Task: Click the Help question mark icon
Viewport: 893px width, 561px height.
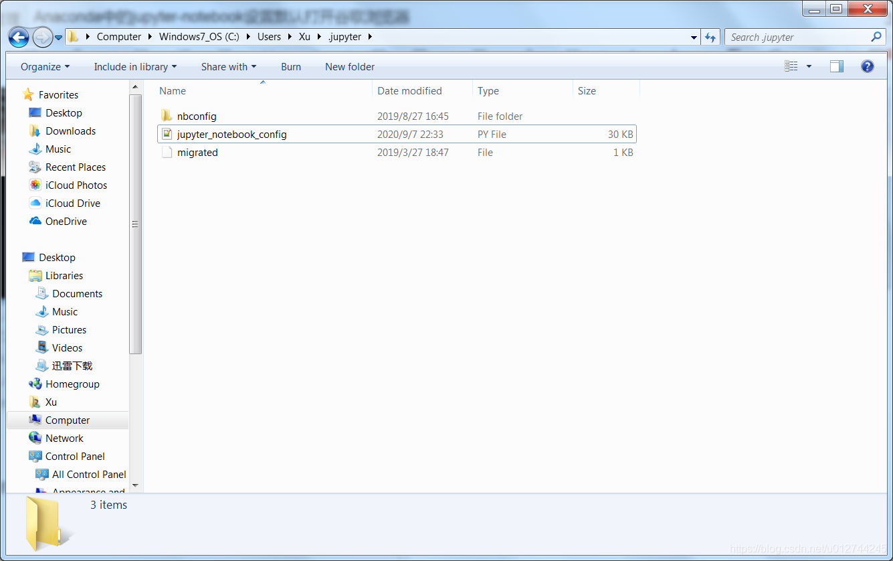Action: (x=868, y=66)
